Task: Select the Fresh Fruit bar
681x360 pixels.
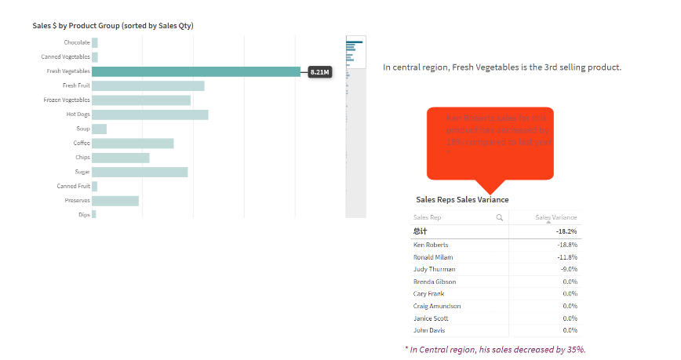Action: coord(148,86)
